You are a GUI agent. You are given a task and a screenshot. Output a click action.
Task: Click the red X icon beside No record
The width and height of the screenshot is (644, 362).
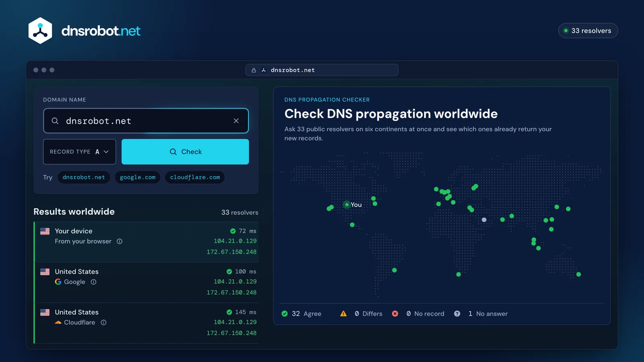pos(395,314)
